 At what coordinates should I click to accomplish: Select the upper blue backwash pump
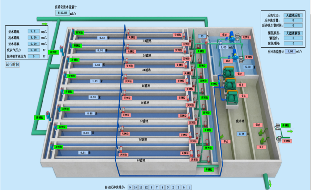point(232,36)
